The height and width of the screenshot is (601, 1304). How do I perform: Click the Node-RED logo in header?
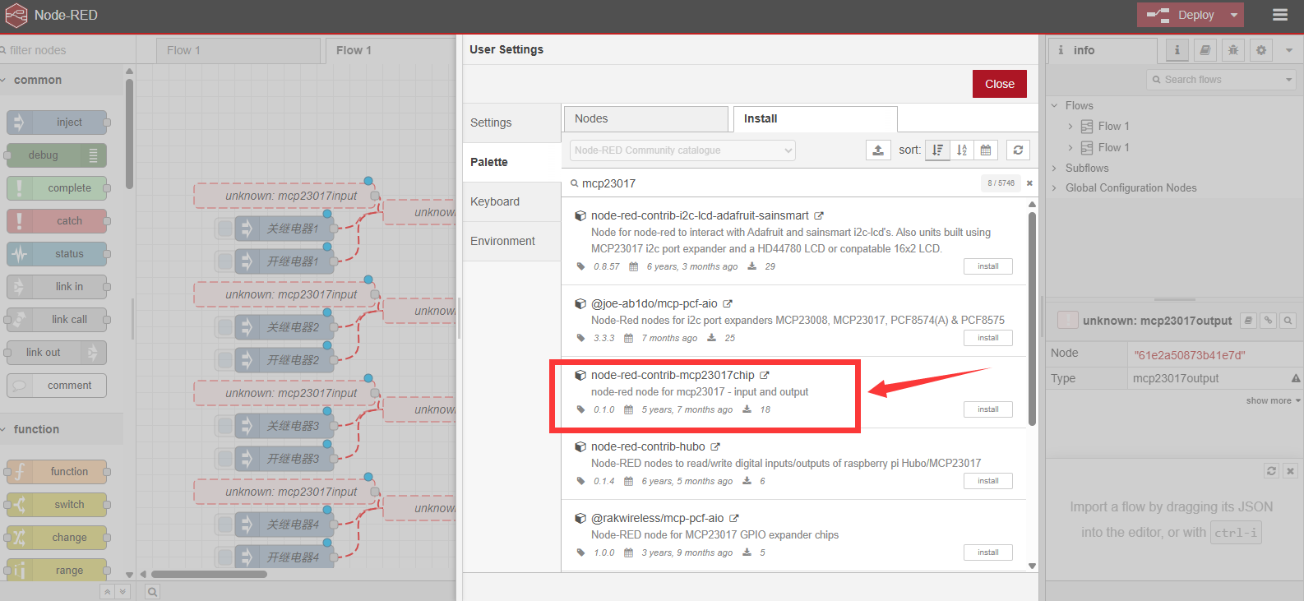click(16, 15)
